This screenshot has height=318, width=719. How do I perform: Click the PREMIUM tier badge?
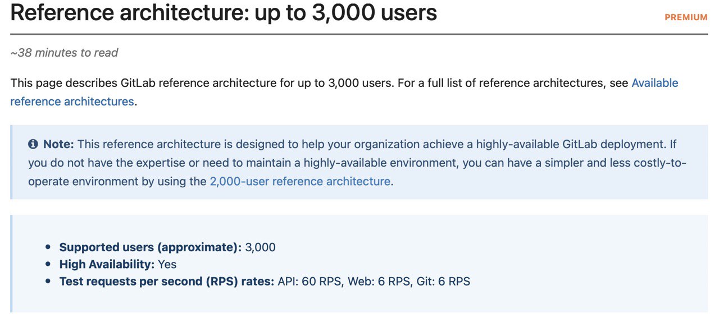click(x=686, y=17)
